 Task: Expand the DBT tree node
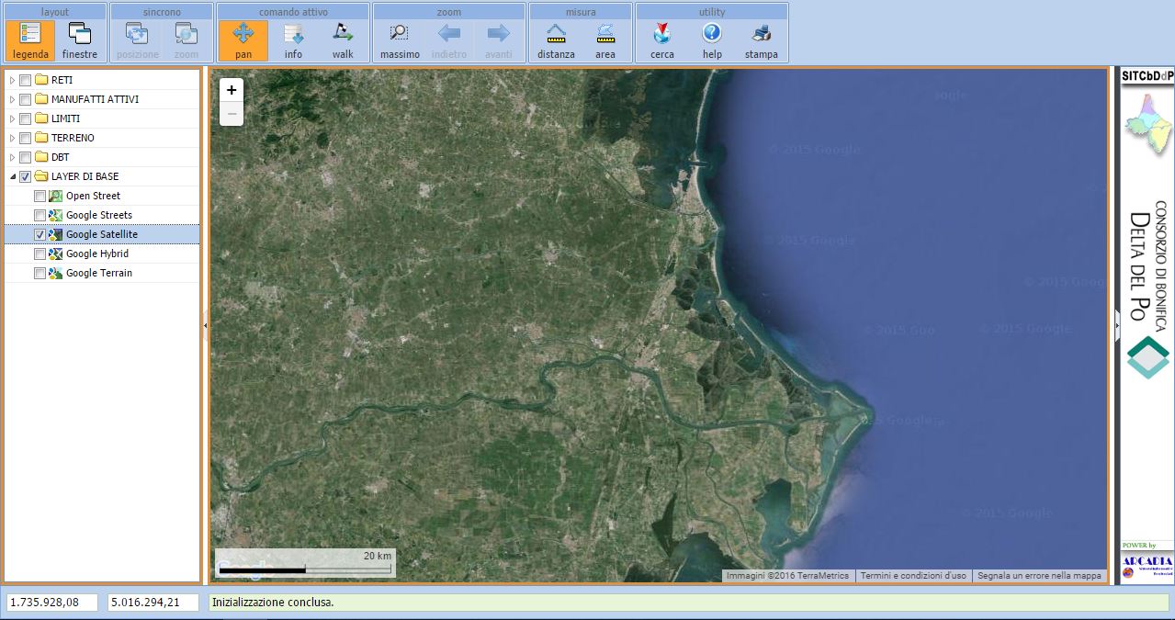12,157
